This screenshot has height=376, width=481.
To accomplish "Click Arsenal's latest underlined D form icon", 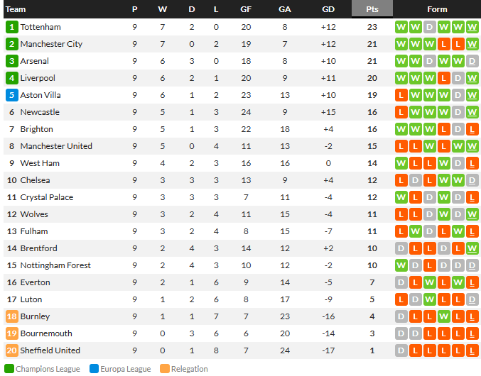I will (472, 61).
